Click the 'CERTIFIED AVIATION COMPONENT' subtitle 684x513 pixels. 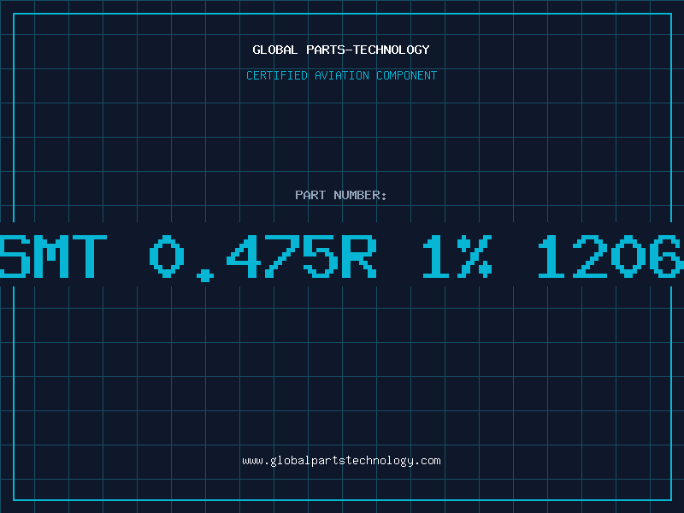click(341, 75)
